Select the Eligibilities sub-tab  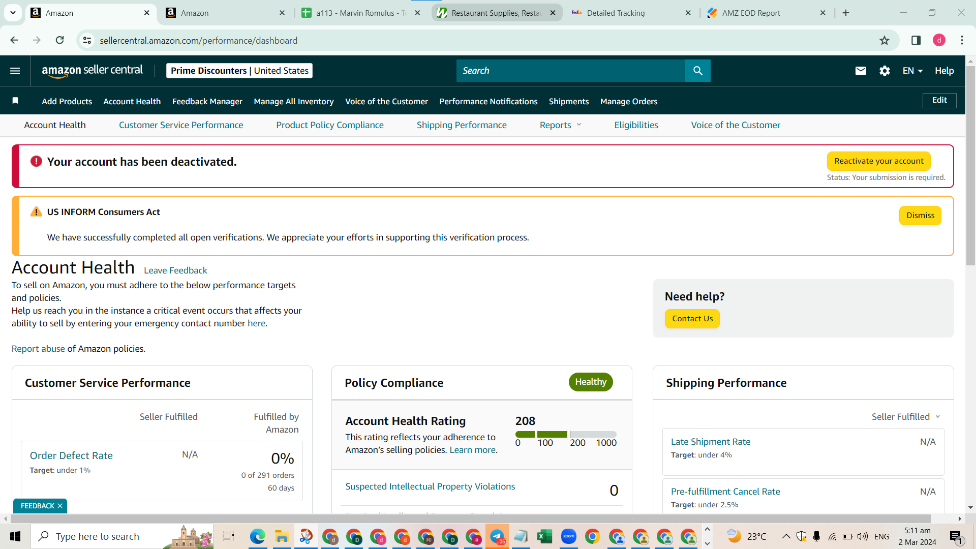point(636,125)
